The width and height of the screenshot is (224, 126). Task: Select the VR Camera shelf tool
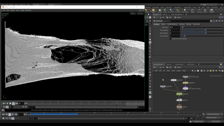(x=199, y=10)
